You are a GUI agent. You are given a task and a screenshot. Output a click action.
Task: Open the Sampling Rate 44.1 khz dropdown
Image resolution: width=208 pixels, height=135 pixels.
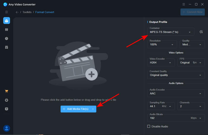[161, 106]
